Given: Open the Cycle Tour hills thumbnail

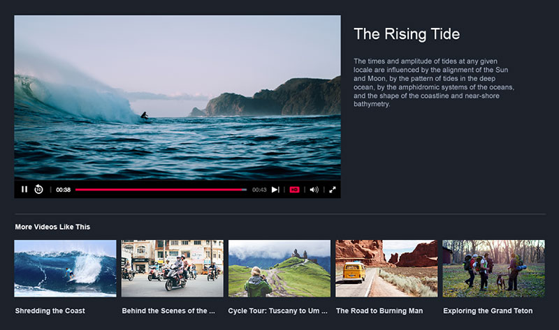Looking at the screenshot, I should pos(279,269).
